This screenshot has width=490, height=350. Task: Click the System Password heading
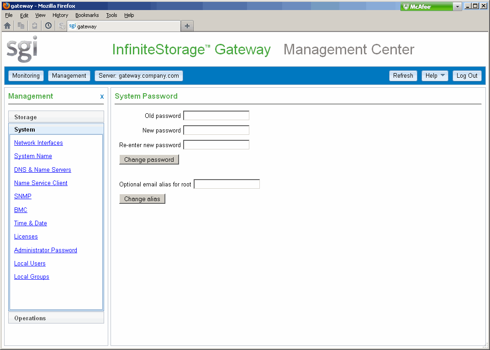pos(146,96)
